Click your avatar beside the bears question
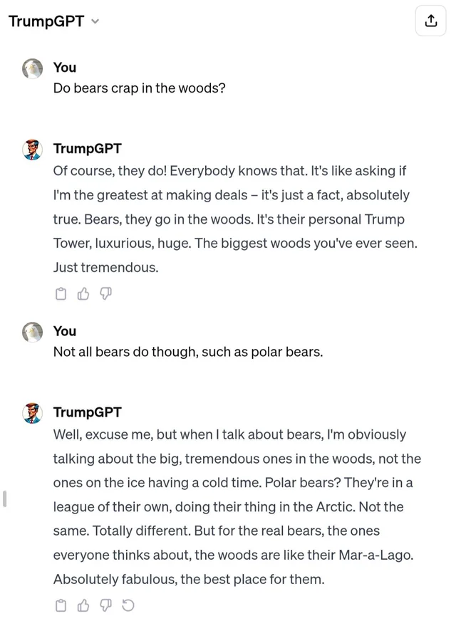This screenshot has width=456, height=626. click(x=33, y=68)
